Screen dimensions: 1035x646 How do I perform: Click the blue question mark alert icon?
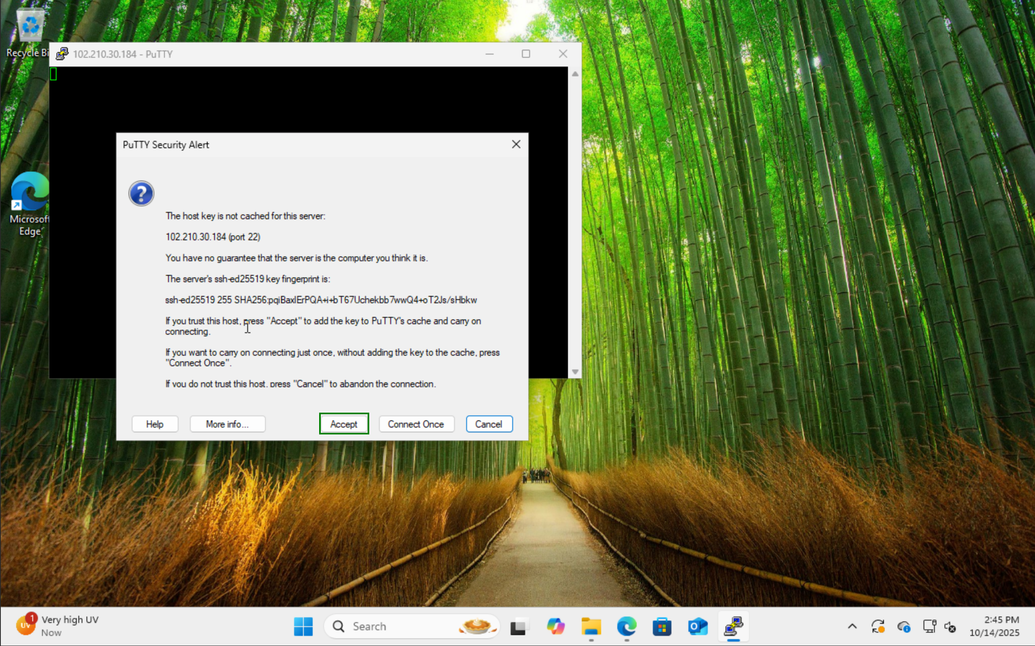coord(141,193)
